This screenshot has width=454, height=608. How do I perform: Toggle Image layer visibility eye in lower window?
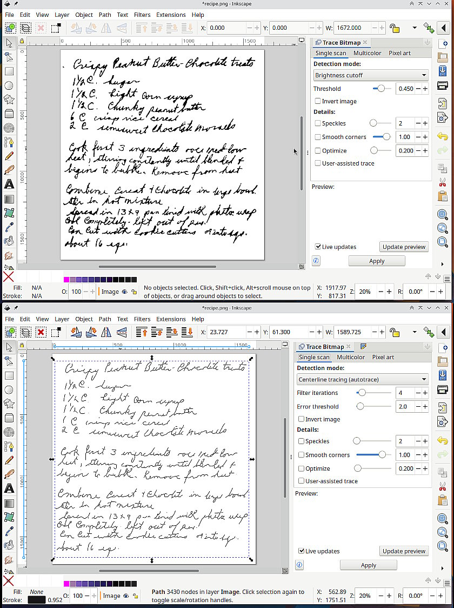coord(125,596)
